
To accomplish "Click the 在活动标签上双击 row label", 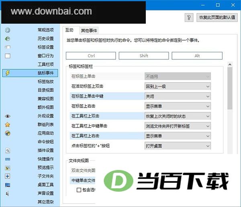I will [87, 86].
